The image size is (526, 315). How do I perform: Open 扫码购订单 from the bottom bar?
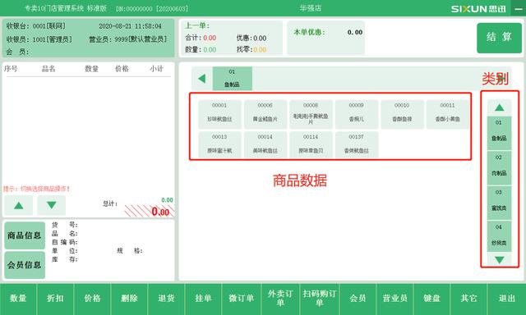click(320, 299)
